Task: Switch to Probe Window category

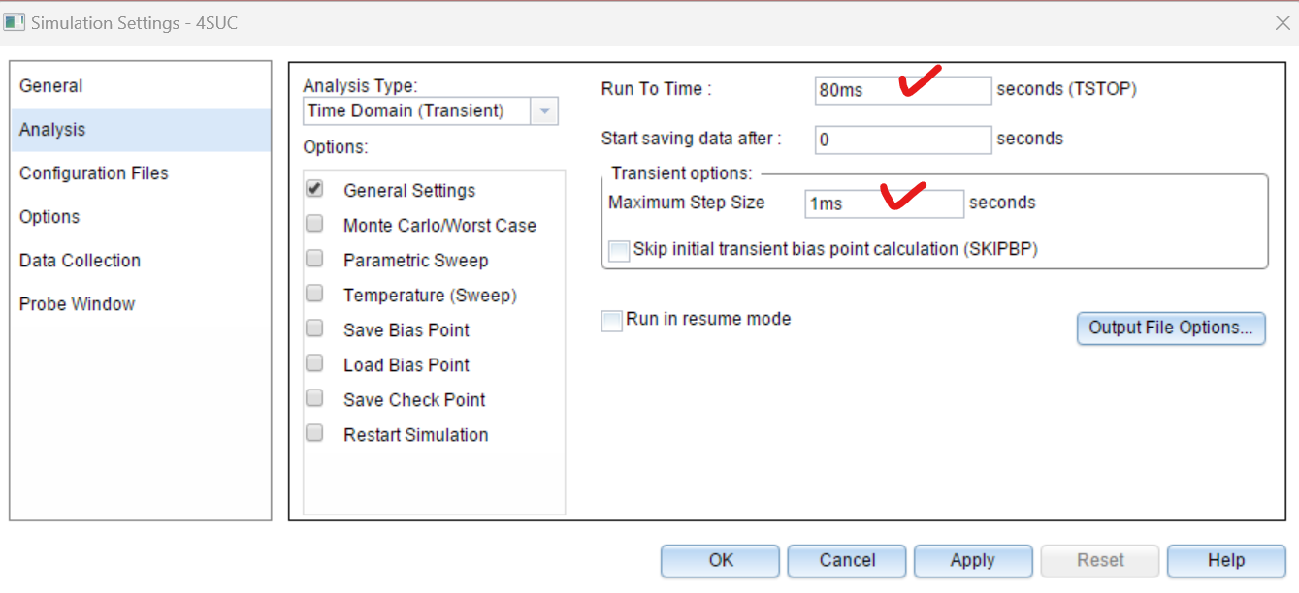Action: pos(141,304)
